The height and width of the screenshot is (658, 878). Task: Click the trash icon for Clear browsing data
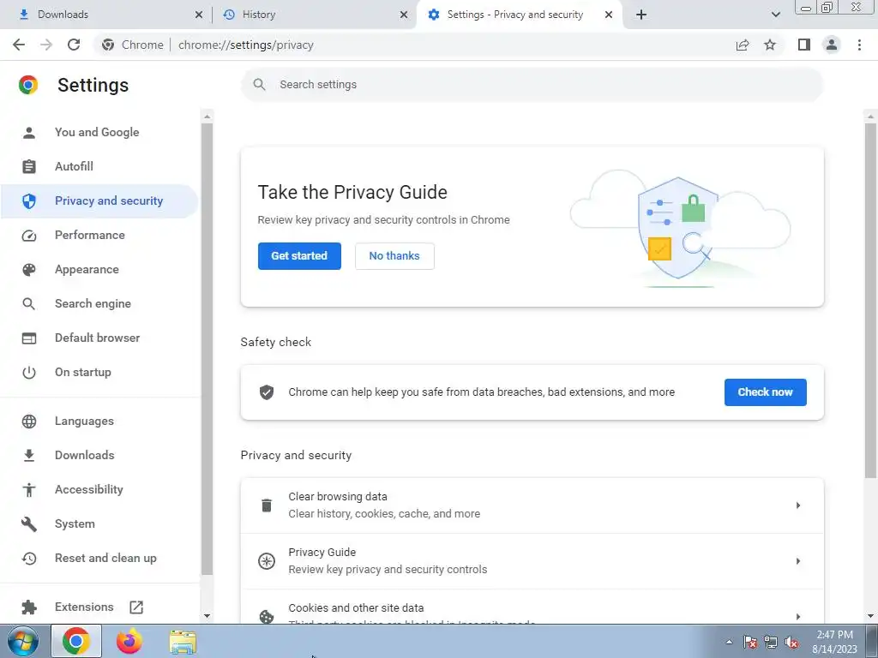[x=267, y=505]
